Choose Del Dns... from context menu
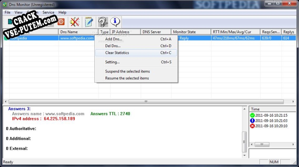The image size is (299, 167). tap(113, 46)
